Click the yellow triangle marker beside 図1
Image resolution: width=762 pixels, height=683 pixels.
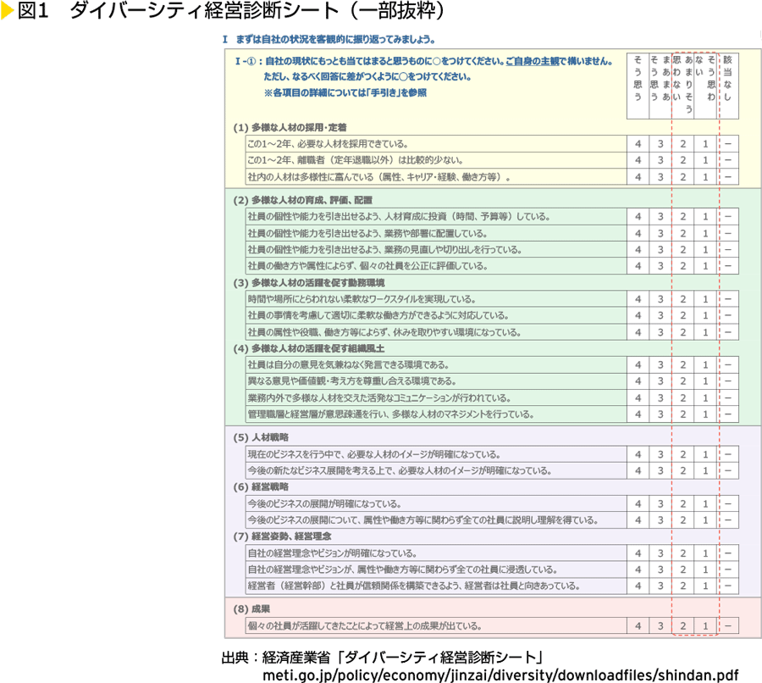tap(7, 12)
